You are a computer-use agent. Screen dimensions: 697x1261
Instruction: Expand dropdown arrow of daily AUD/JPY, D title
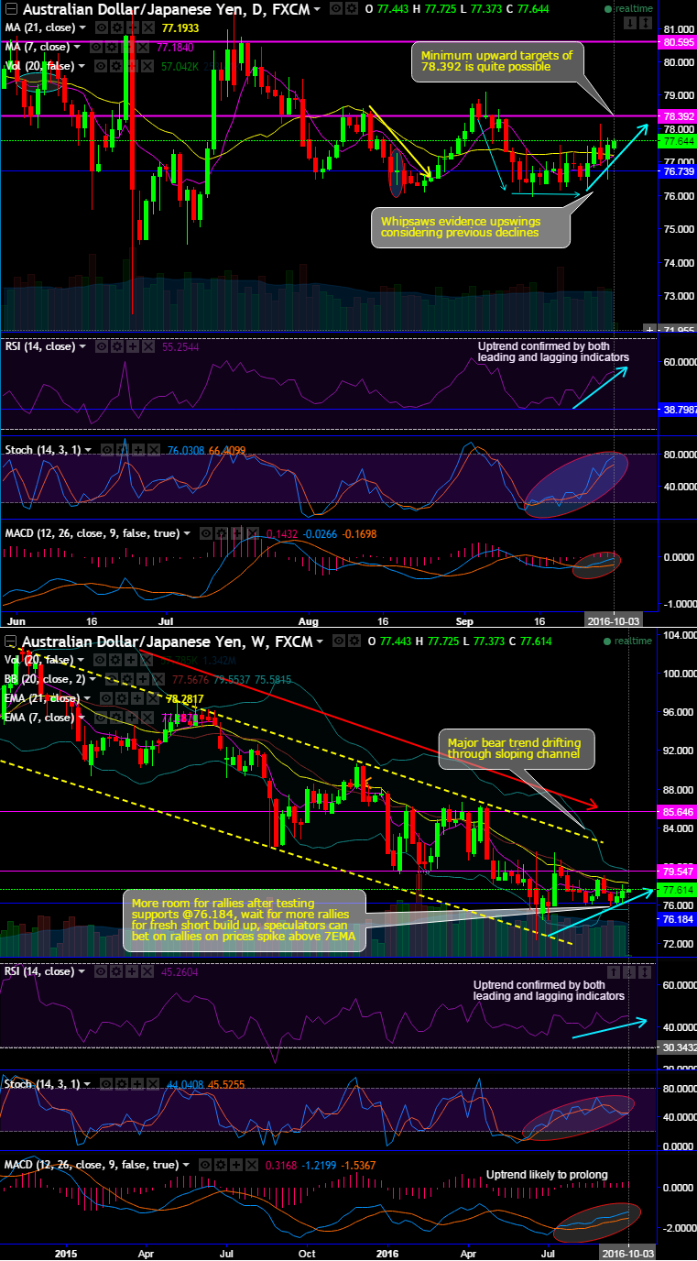(318, 8)
